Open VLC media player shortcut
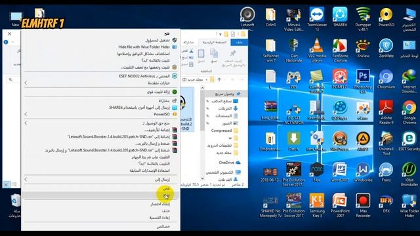This screenshot has width=420, height=236. click(317, 50)
